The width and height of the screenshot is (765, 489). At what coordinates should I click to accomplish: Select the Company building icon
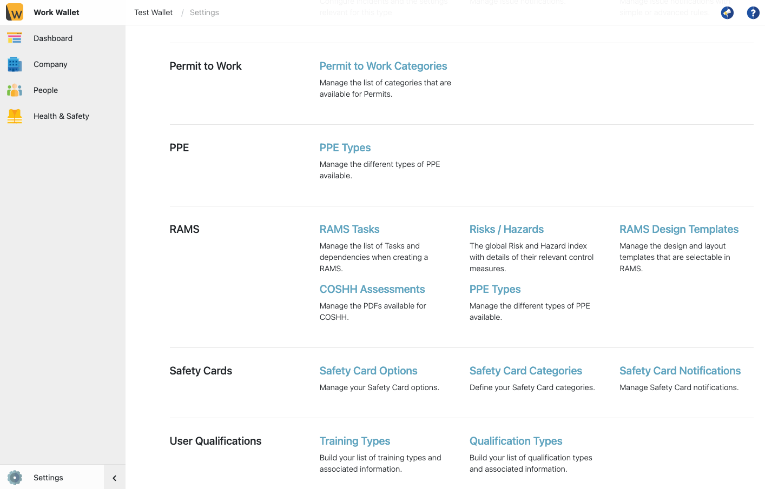coord(15,64)
